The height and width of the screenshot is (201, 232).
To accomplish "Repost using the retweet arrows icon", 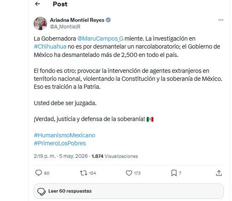I will pyautogui.click(x=84, y=173).
